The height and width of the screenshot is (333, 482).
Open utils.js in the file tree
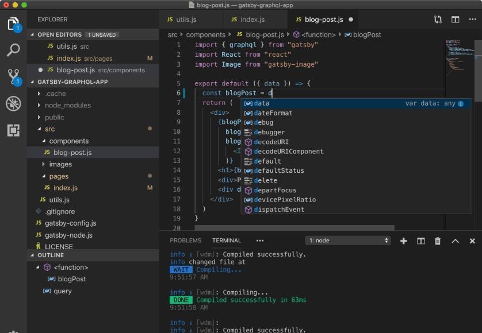click(x=93, y=200)
